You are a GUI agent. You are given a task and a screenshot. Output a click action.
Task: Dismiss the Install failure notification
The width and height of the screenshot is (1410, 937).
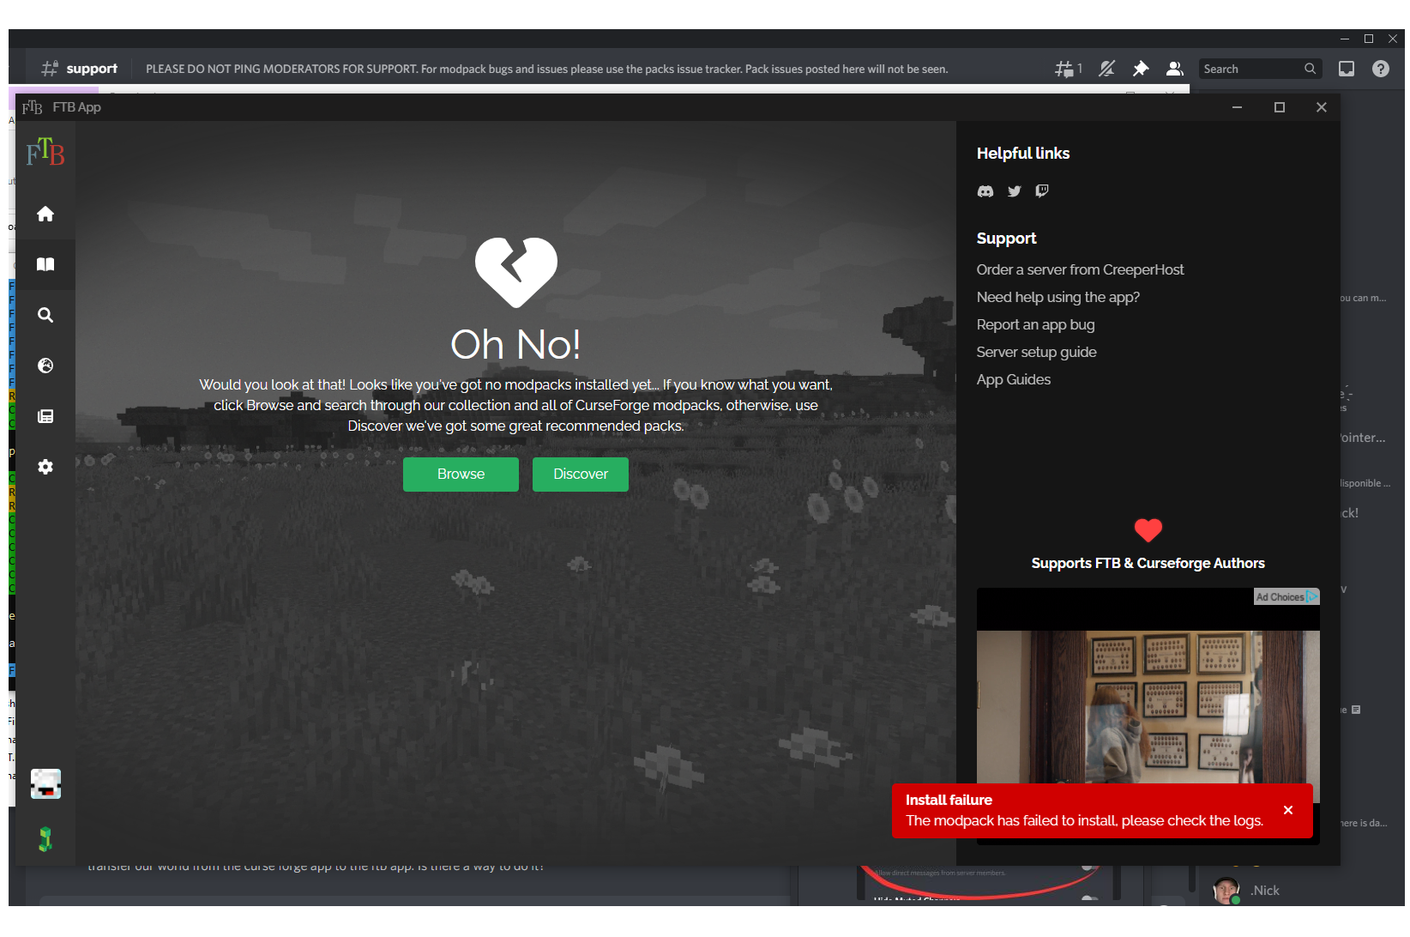point(1288,810)
